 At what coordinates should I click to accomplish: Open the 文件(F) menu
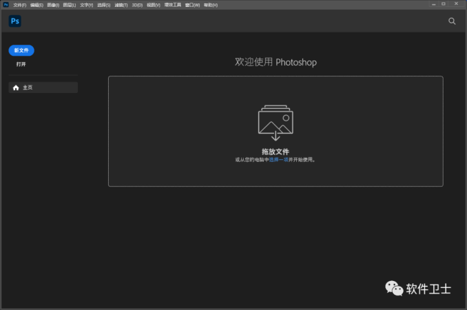[x=20, y=5]
